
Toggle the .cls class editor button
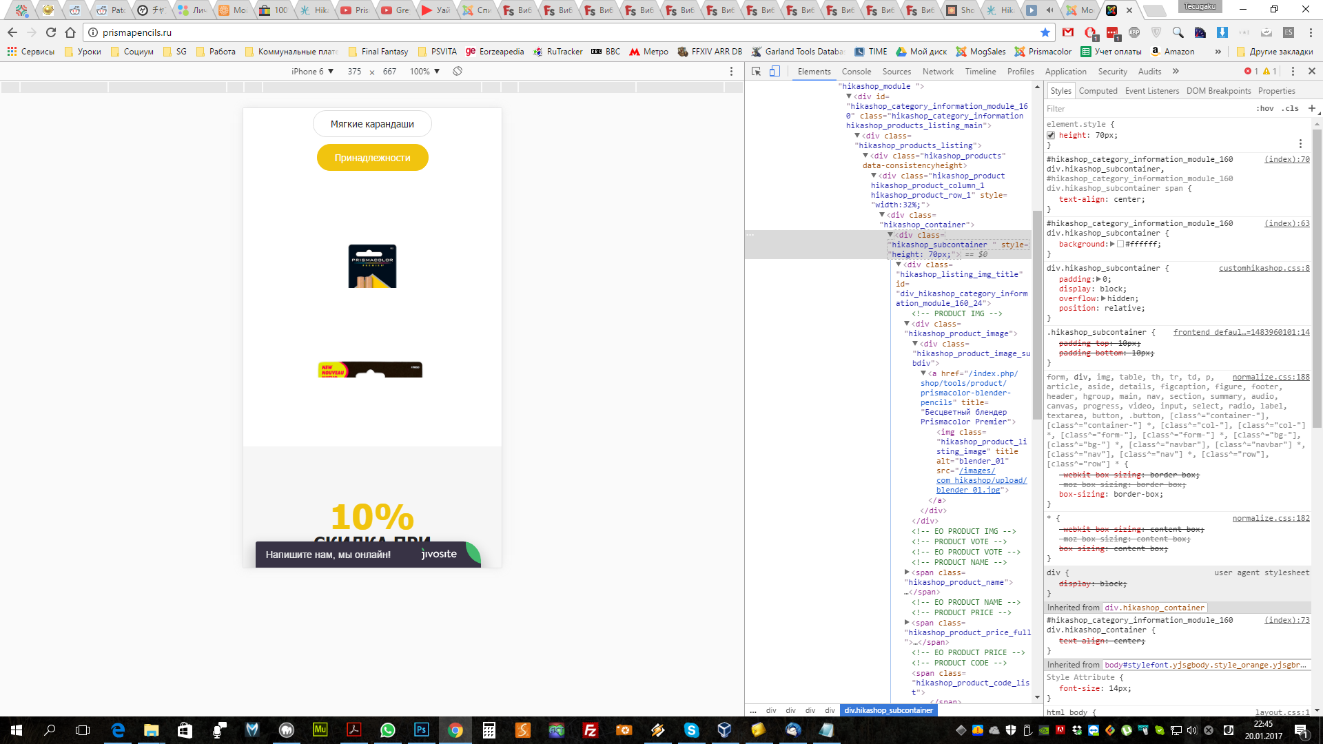(x=1290, y=108)
